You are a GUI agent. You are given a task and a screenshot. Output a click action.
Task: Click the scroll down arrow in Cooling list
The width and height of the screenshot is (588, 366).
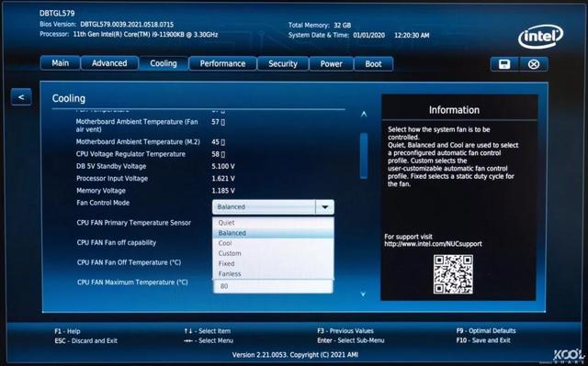point(363,294)
